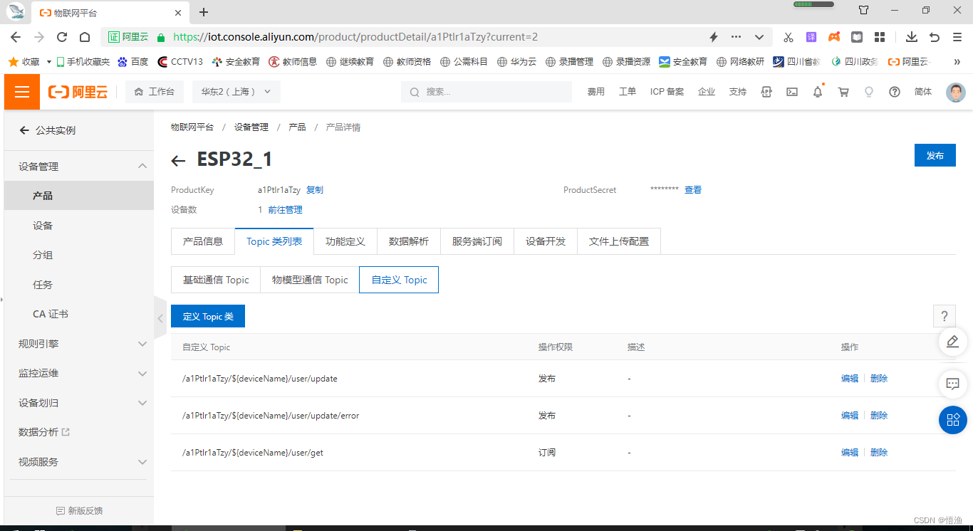
Task: Click the back arrow beside ESP32_1
Action: pos(178,161)
